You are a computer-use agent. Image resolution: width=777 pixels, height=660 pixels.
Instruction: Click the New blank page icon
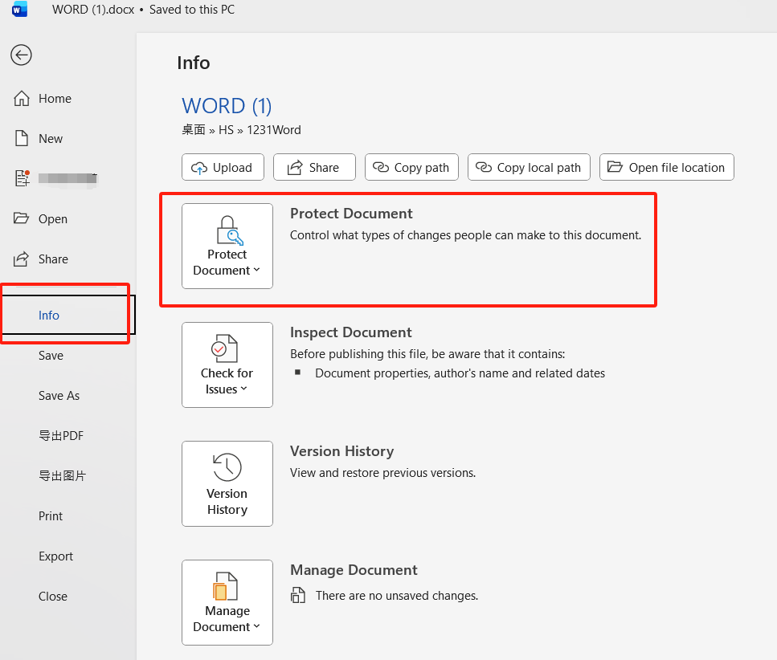22,138
